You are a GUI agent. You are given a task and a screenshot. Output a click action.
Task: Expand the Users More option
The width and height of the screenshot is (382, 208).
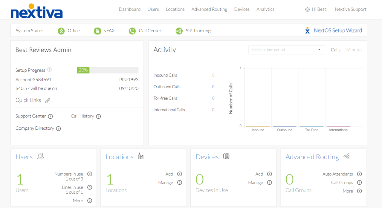(90, 201)
